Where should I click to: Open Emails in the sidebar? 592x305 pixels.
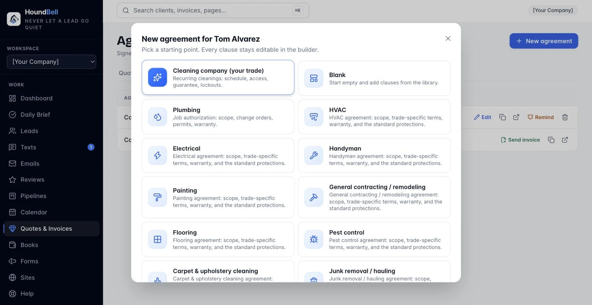(52, 164)
